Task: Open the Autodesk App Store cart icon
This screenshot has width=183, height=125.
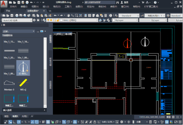Action: point(143,2)
